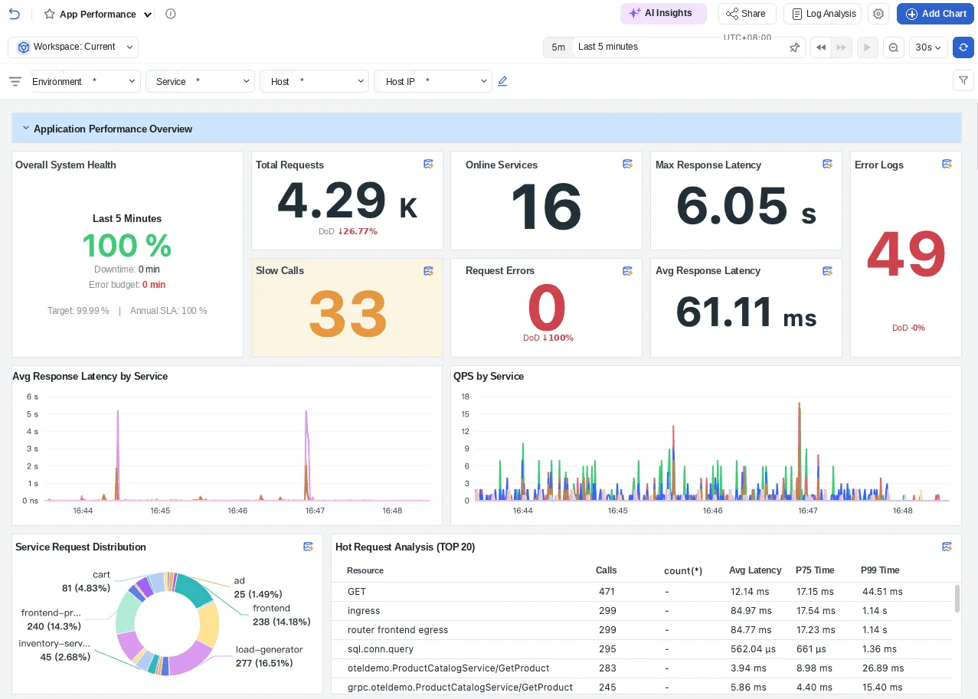Click the QPS by Service chart title

(x=489, y=377)
